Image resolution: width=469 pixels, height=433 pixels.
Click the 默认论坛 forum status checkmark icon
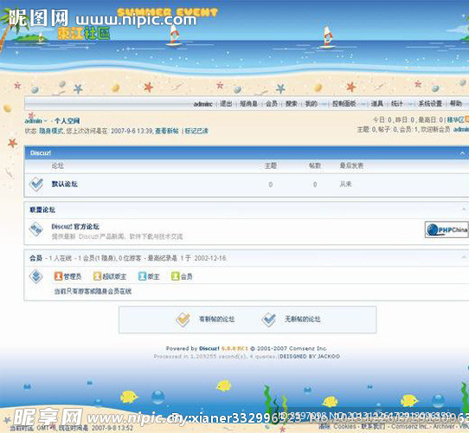(36, 184)
